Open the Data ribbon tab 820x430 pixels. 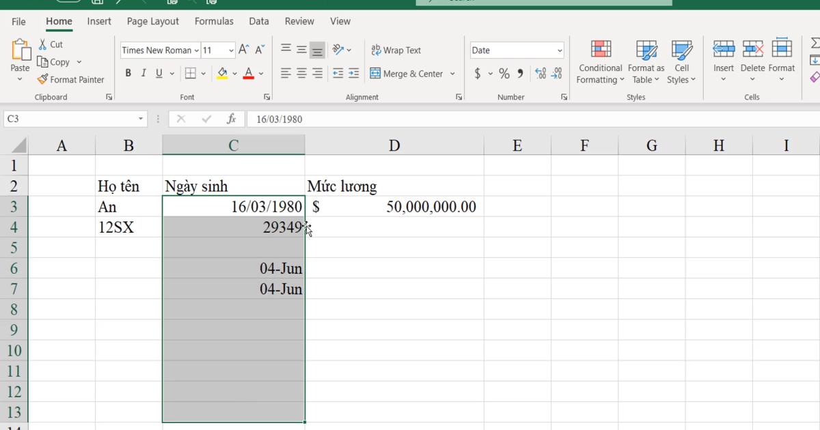(259, 21)
